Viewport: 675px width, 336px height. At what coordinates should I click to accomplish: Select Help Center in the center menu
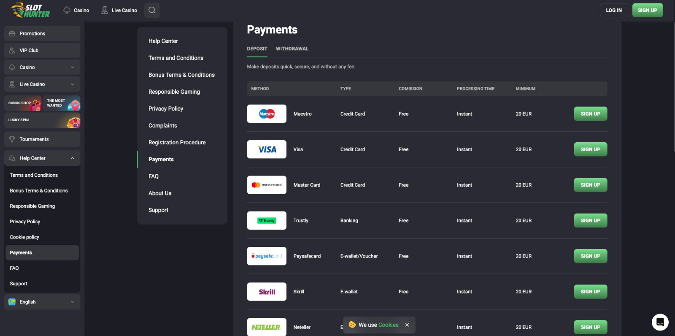163,41
